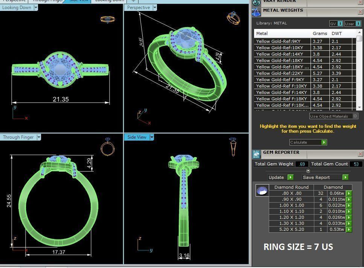364x268 pixels.
Task: Select the Yellow Gold-Ref F:18KY row
Action: tap(305, 98)
